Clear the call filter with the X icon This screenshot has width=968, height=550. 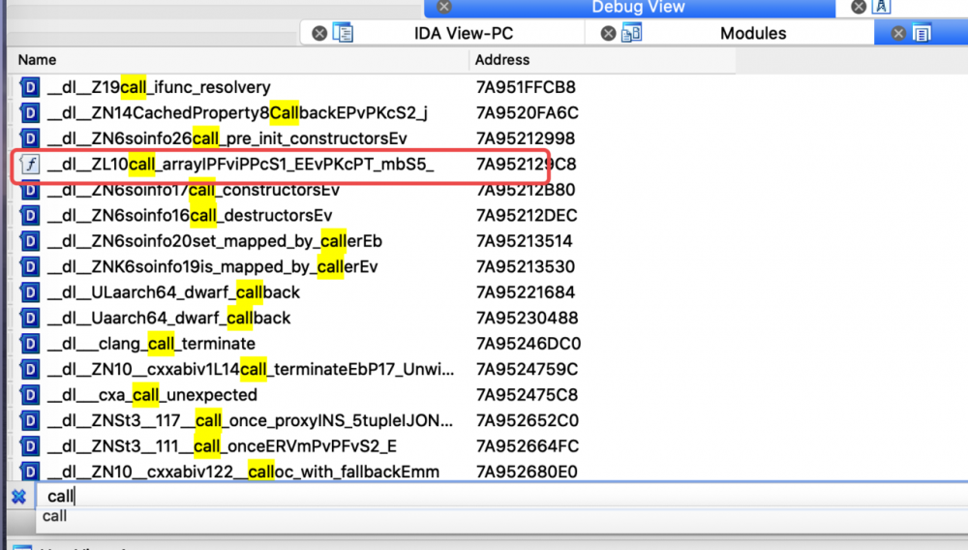[x=19, y=497]
